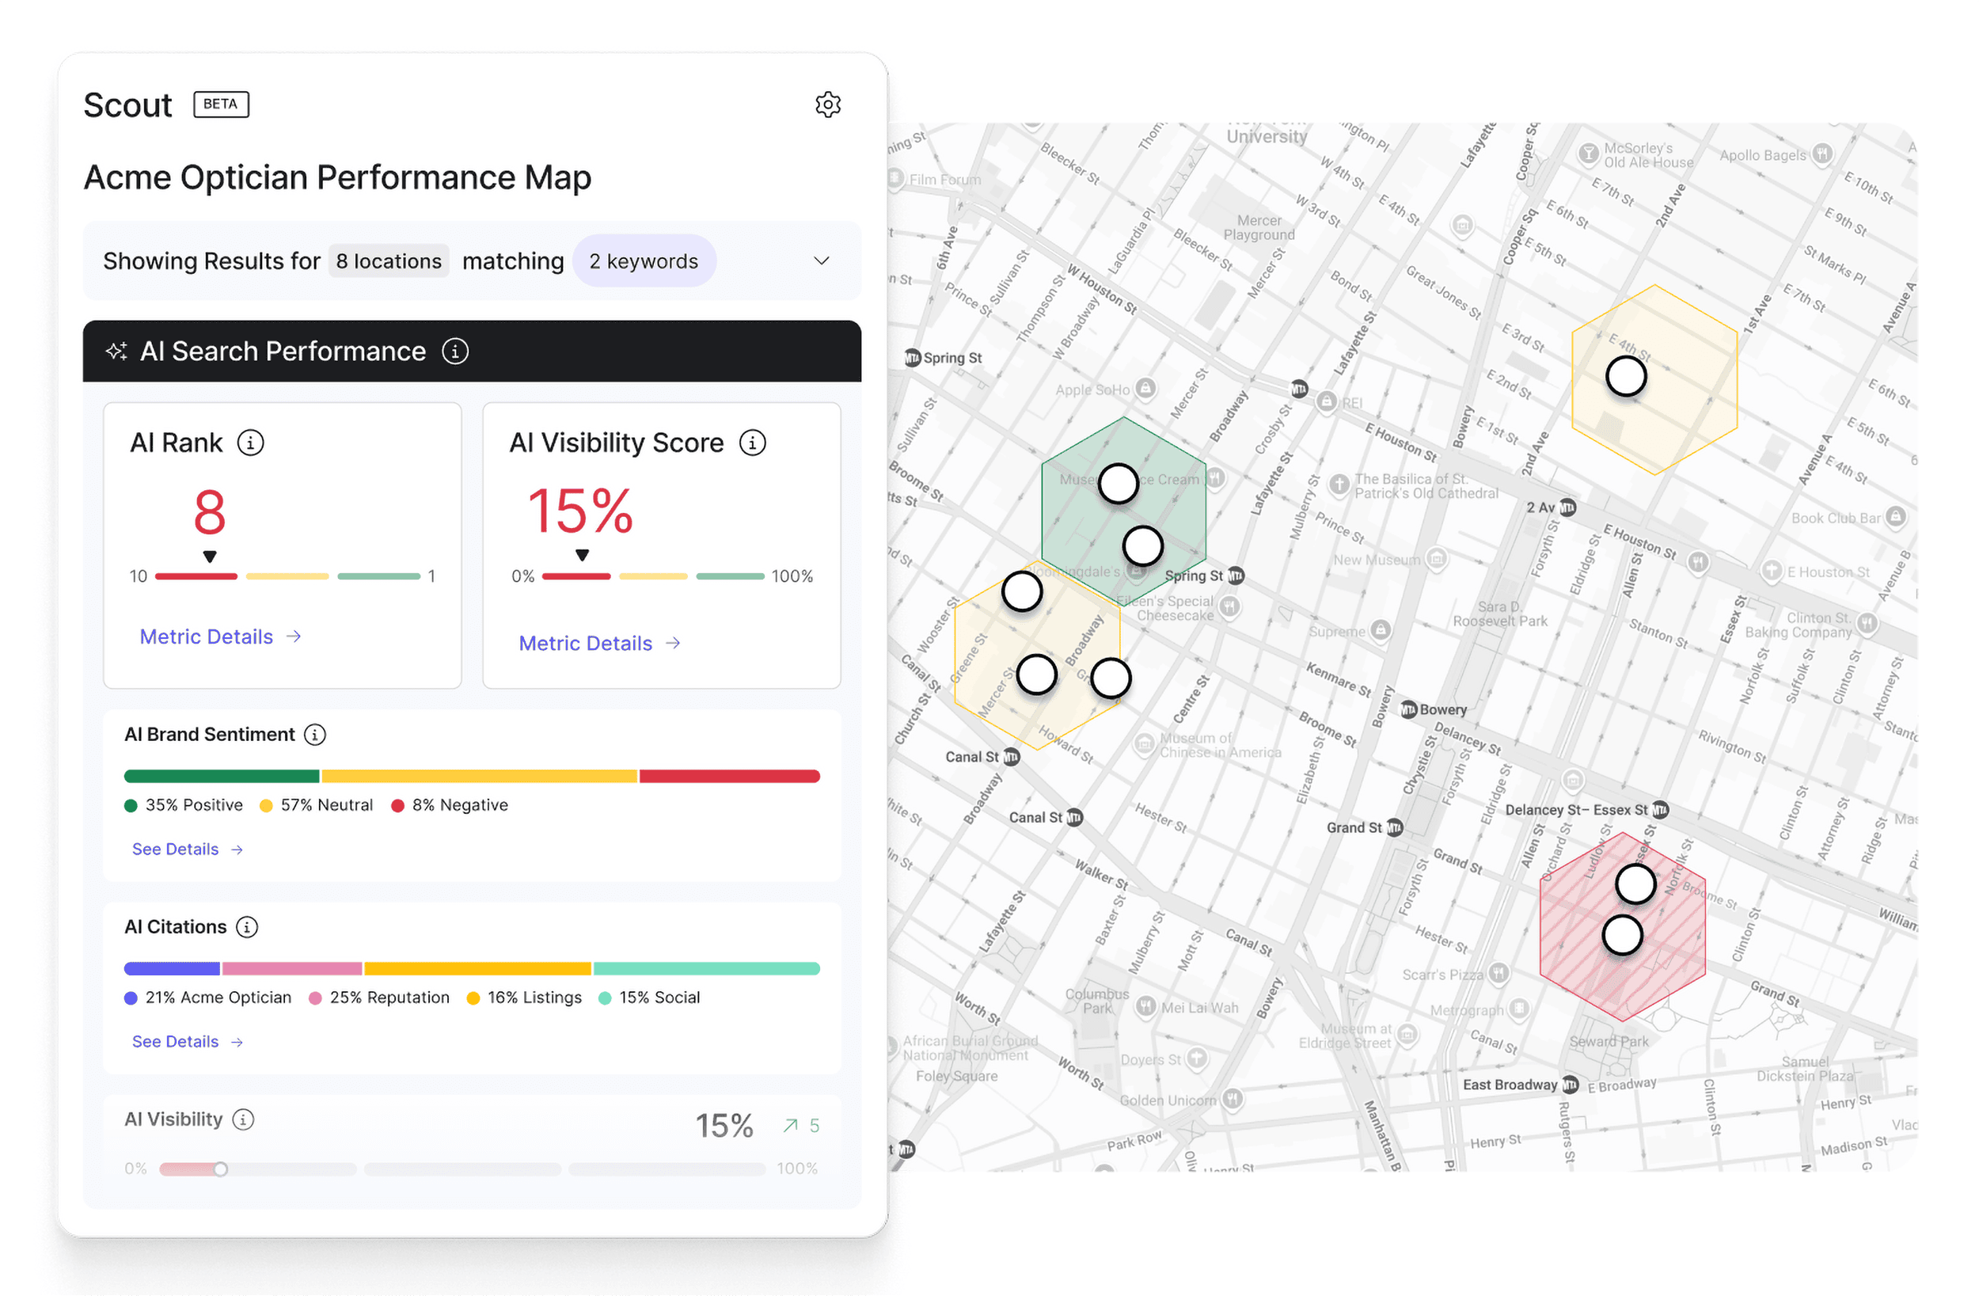Viewport: 1979px width, 1296px height.
Task: Click the teal Social citations segment
Action: (x=707, y=969)
